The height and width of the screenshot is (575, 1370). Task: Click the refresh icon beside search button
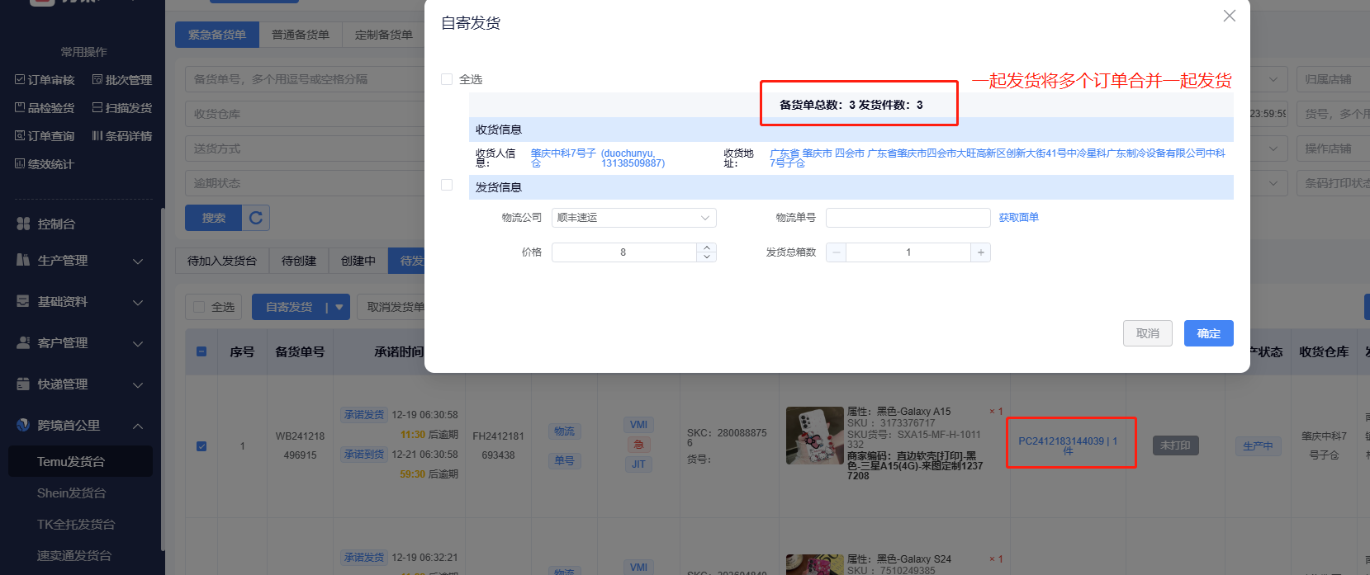pyautogui.click(x=256, y=218)
